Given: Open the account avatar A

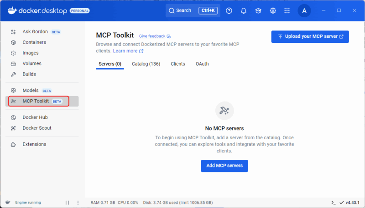Looking at the screenshot, I should click(x=304, y=10).
